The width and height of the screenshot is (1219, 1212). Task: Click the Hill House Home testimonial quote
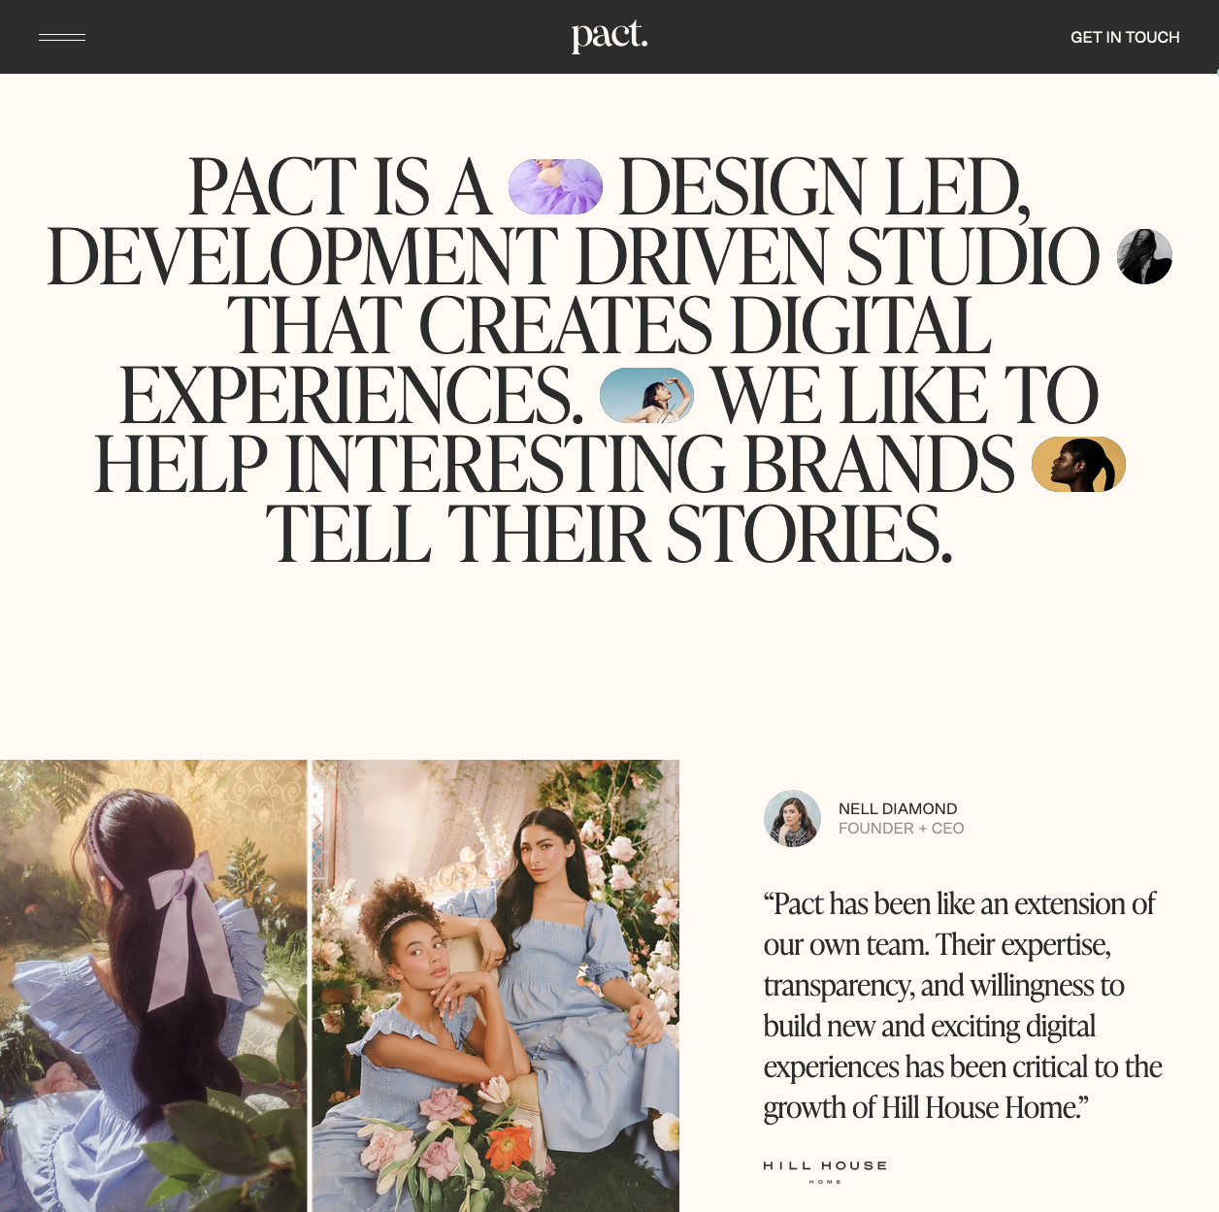point(963,1005)
